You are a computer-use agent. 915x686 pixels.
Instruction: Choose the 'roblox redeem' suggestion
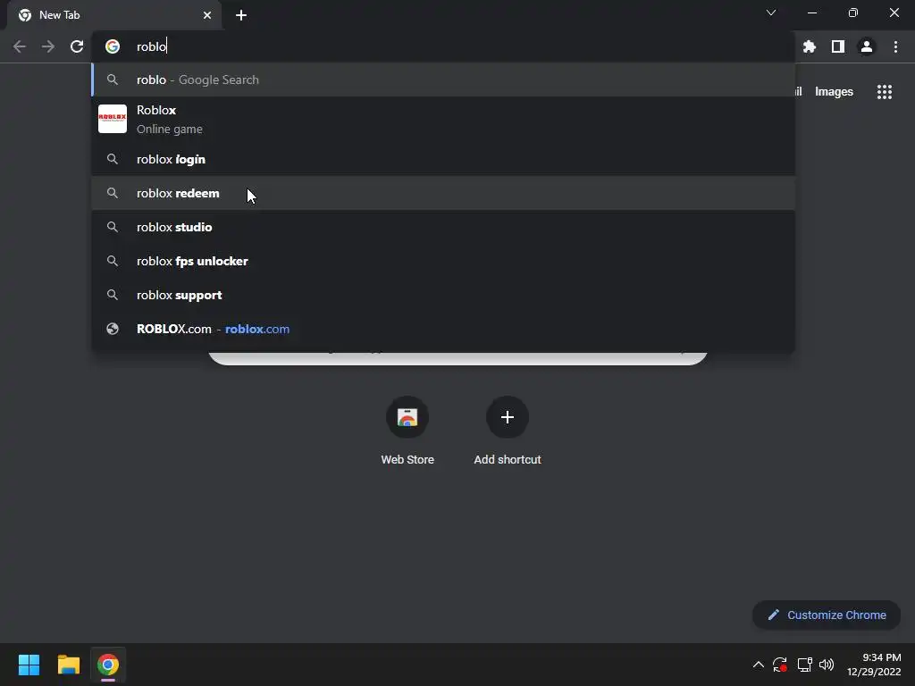(x=443, y=193)
